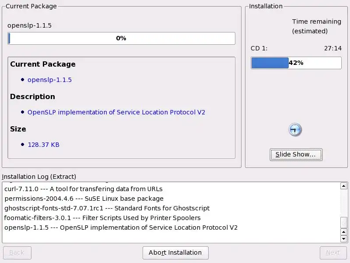
Task: Click the installation log scrollbar thumb
Action: [344, 222]
